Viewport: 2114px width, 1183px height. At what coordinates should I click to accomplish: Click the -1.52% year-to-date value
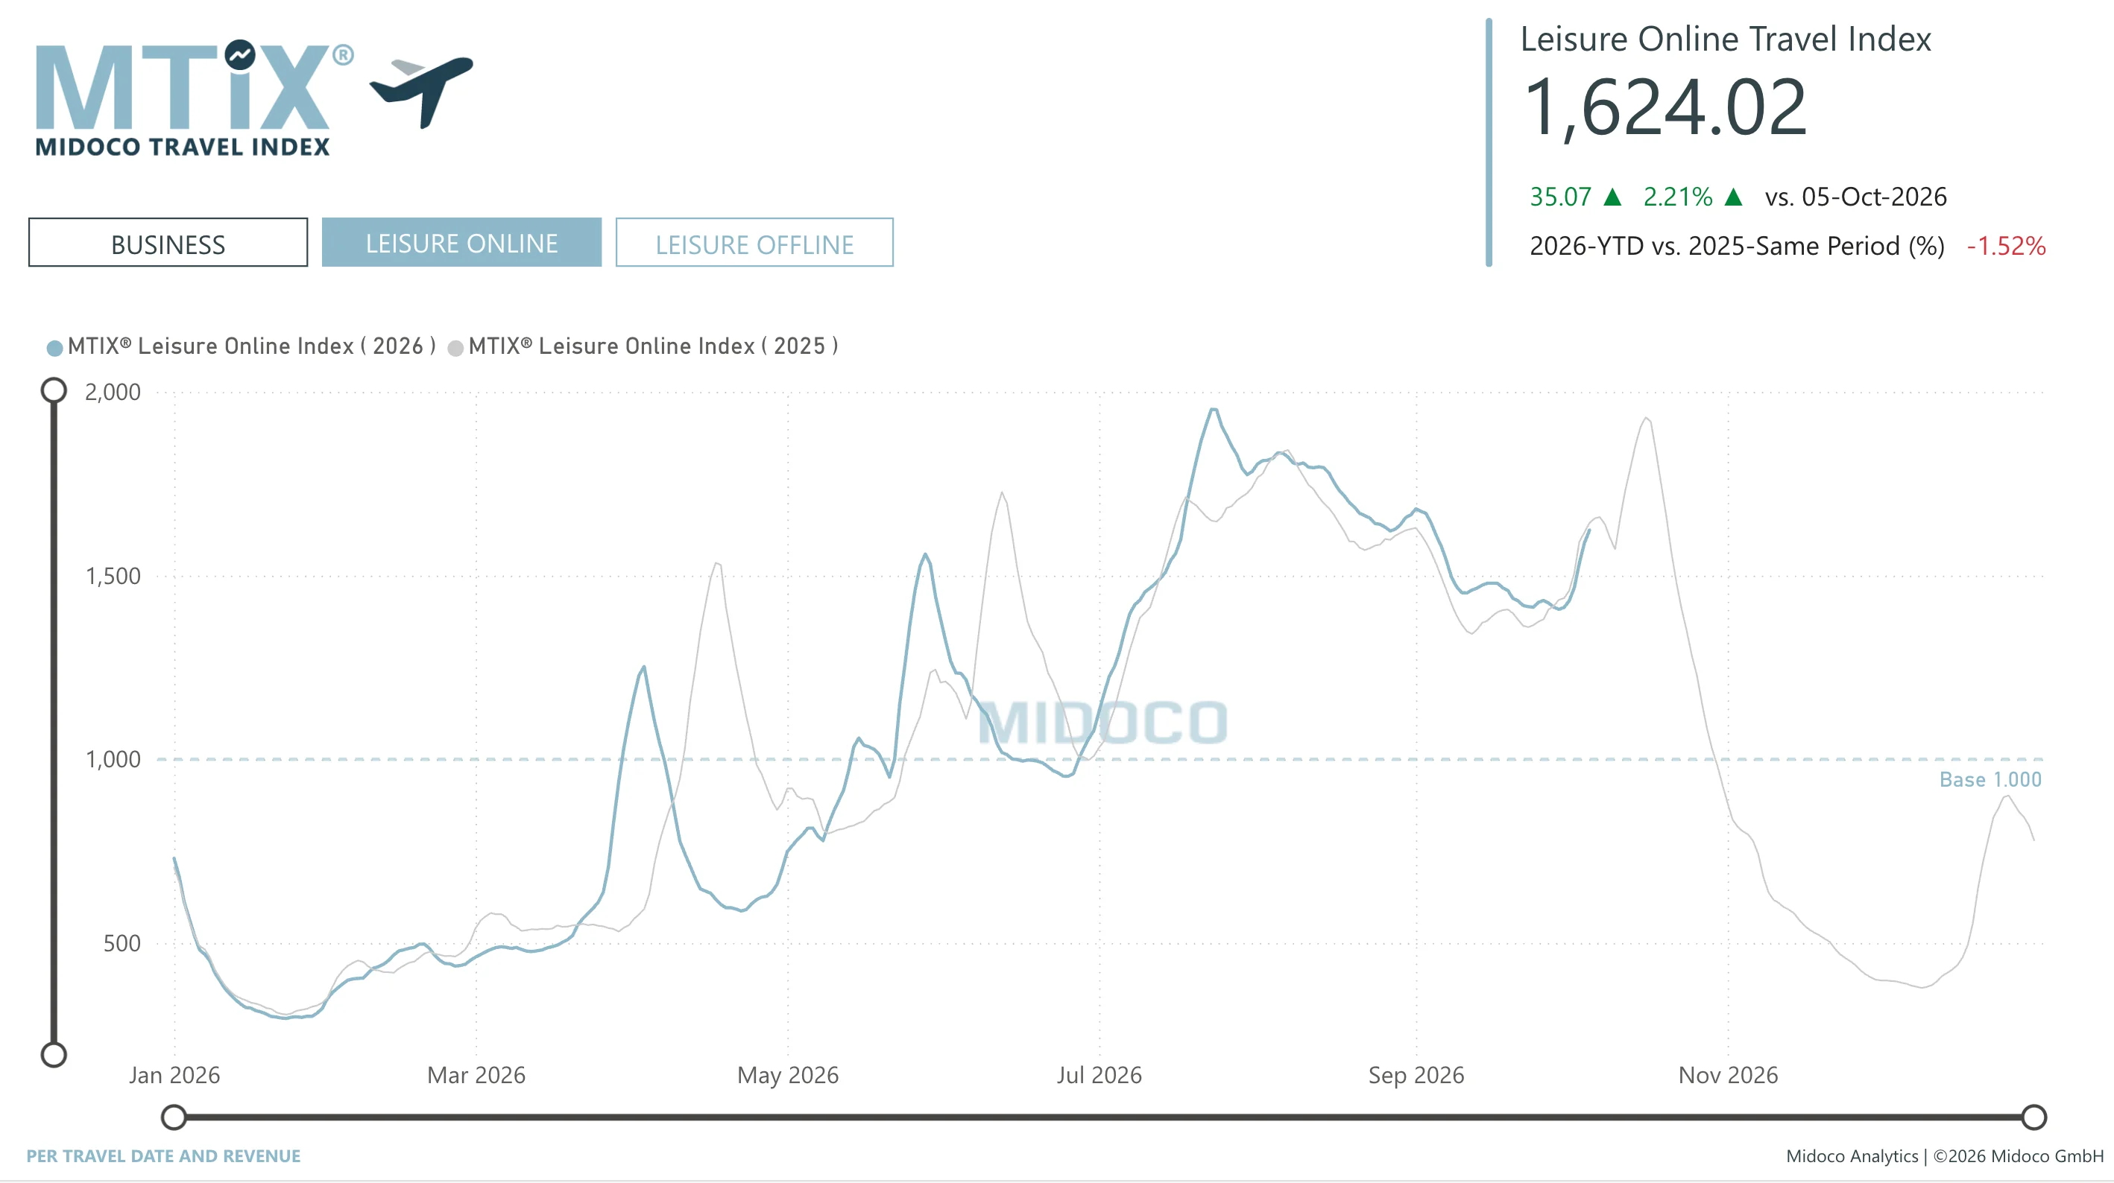coord(2006,246)
